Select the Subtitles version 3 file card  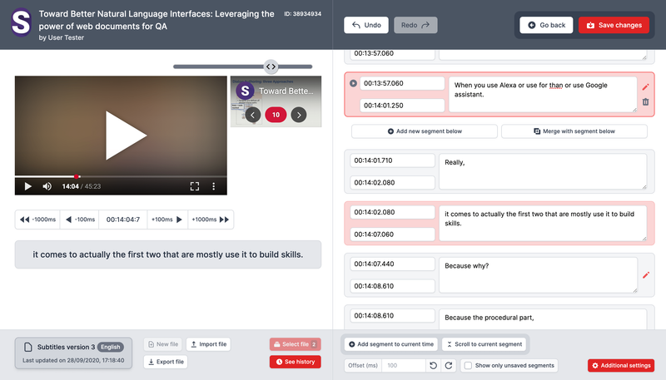pos(73,353)
